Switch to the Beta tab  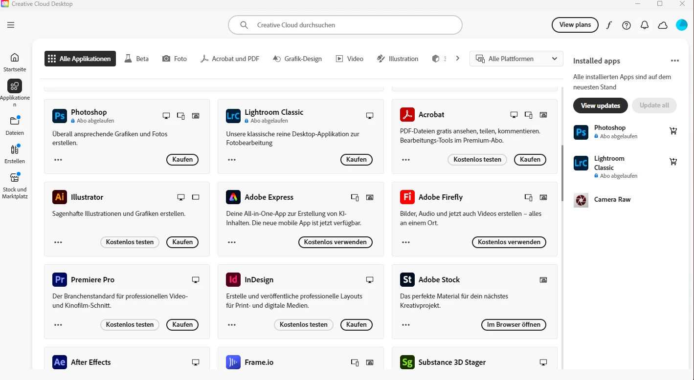[136, 59]
